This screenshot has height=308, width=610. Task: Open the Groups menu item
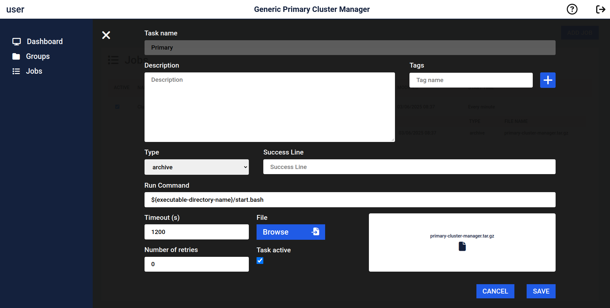point(38,57)
